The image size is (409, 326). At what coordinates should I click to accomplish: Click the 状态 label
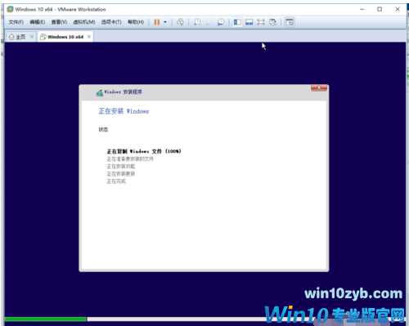103,129
